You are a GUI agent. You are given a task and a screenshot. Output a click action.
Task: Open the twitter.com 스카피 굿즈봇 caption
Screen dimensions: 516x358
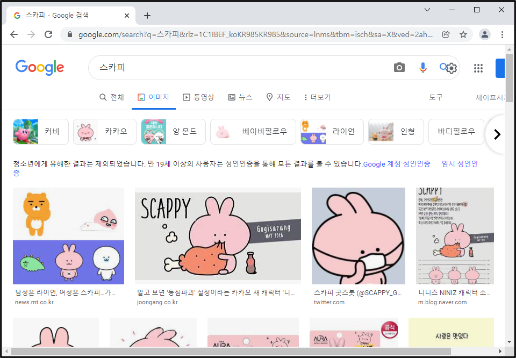pyautogui.click(x=358, y=297)
